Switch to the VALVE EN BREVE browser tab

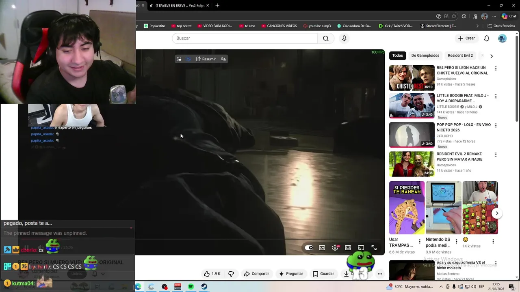pos(179,5)
